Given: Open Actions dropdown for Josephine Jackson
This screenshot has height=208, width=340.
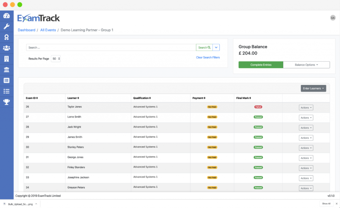Looking at the screenshot, I should [306, 178].
